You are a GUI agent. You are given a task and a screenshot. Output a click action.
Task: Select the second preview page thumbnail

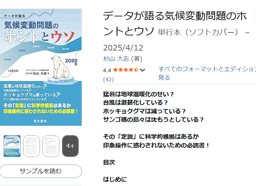(x=31, y=146)
